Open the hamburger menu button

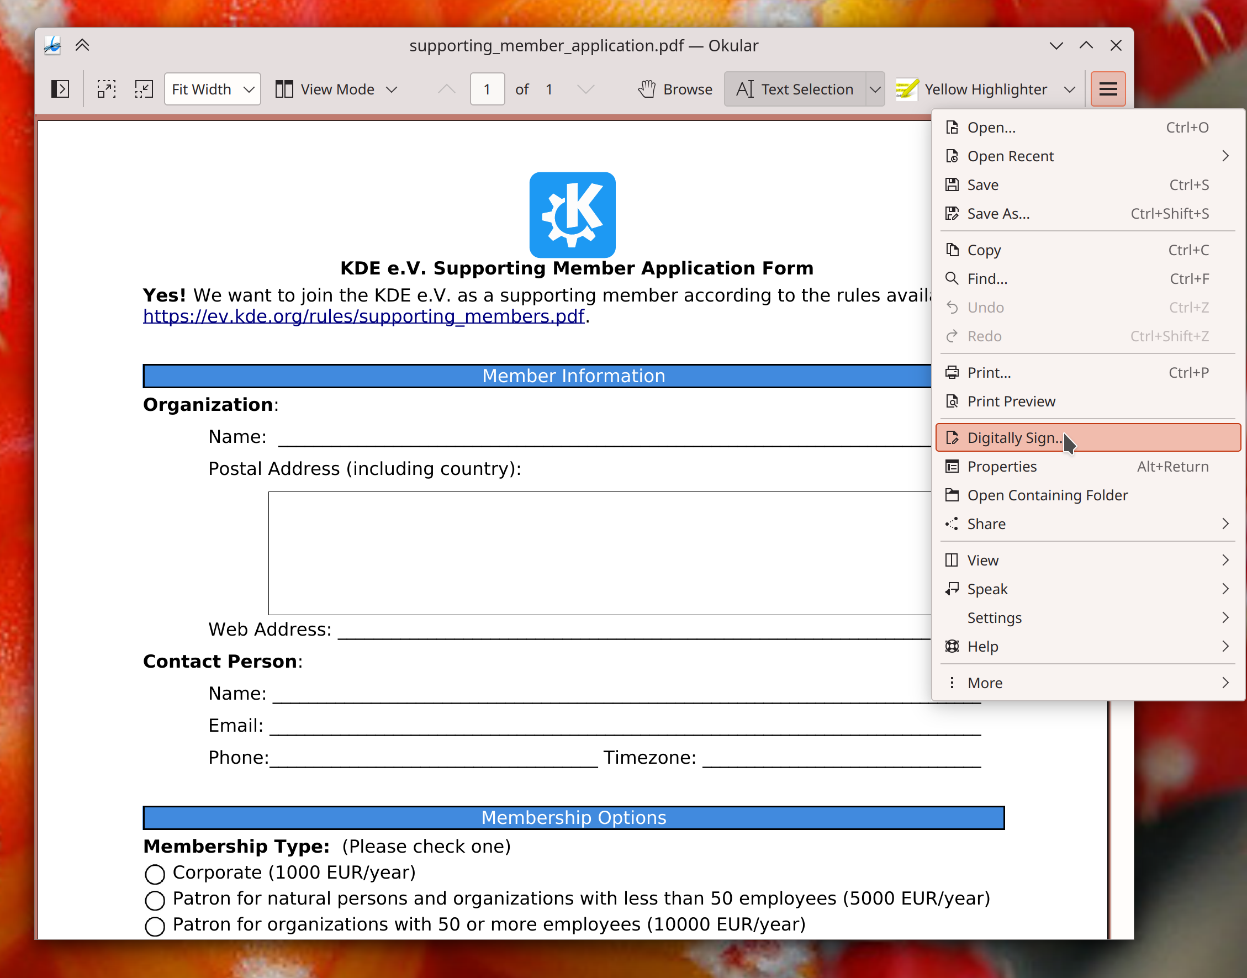(1108, 89)
